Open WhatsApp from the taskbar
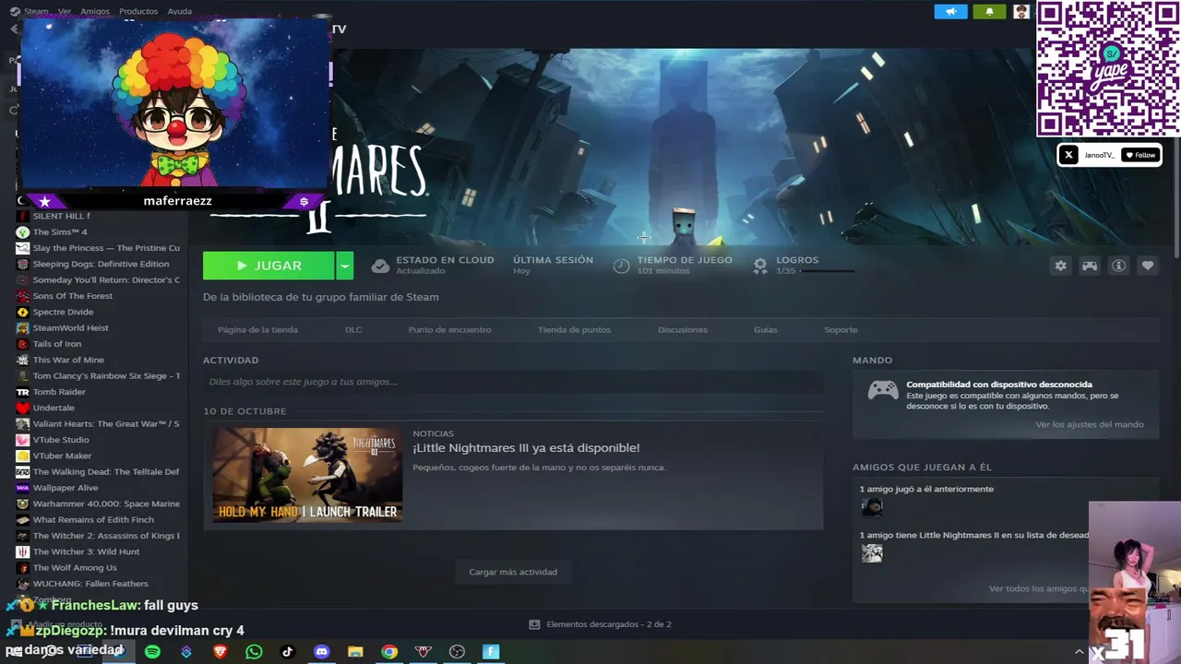Image resolution: width=1181 pixels, height=664 pixels. click(254, 651)
